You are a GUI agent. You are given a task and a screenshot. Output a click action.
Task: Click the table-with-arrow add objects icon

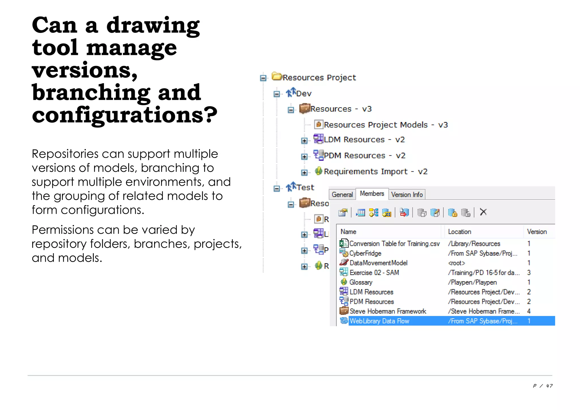point(360,212)
